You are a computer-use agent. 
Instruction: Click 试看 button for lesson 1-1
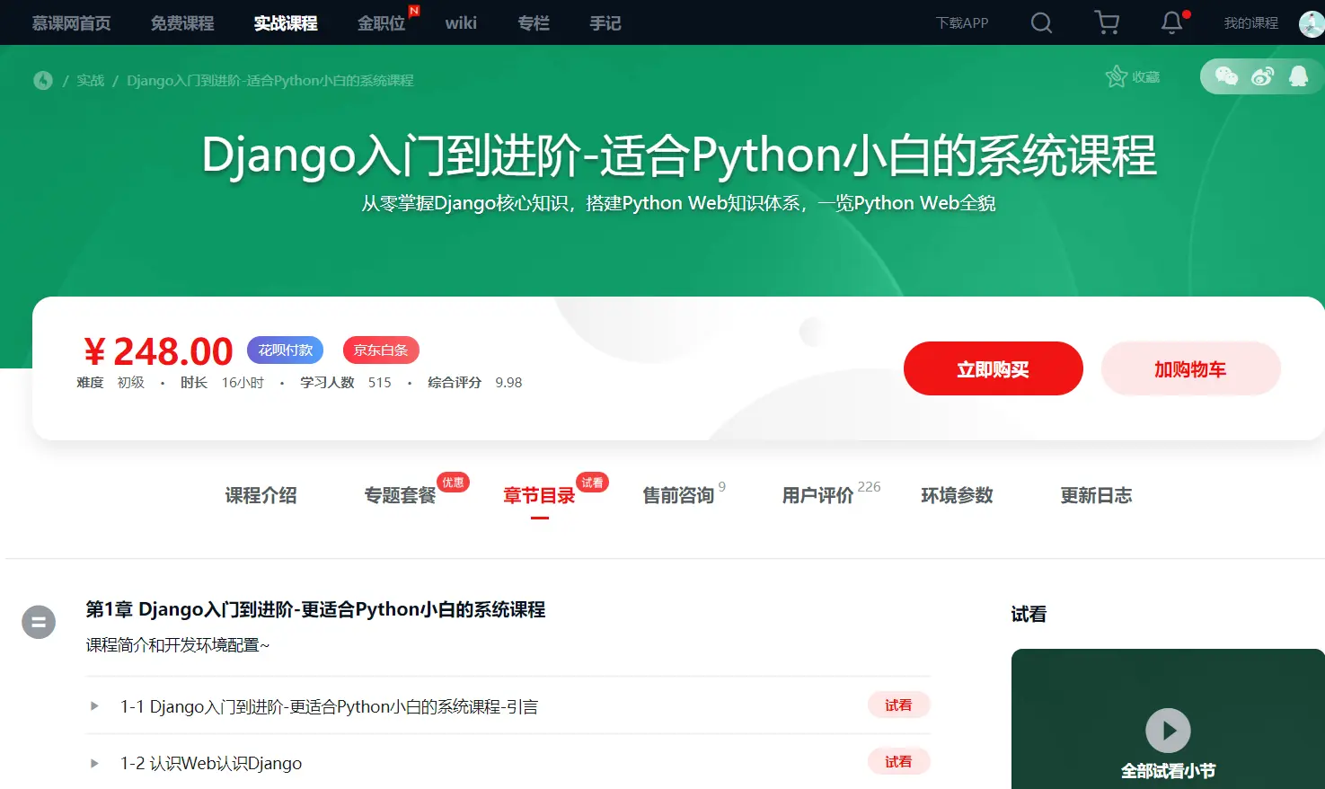(898, 705)
